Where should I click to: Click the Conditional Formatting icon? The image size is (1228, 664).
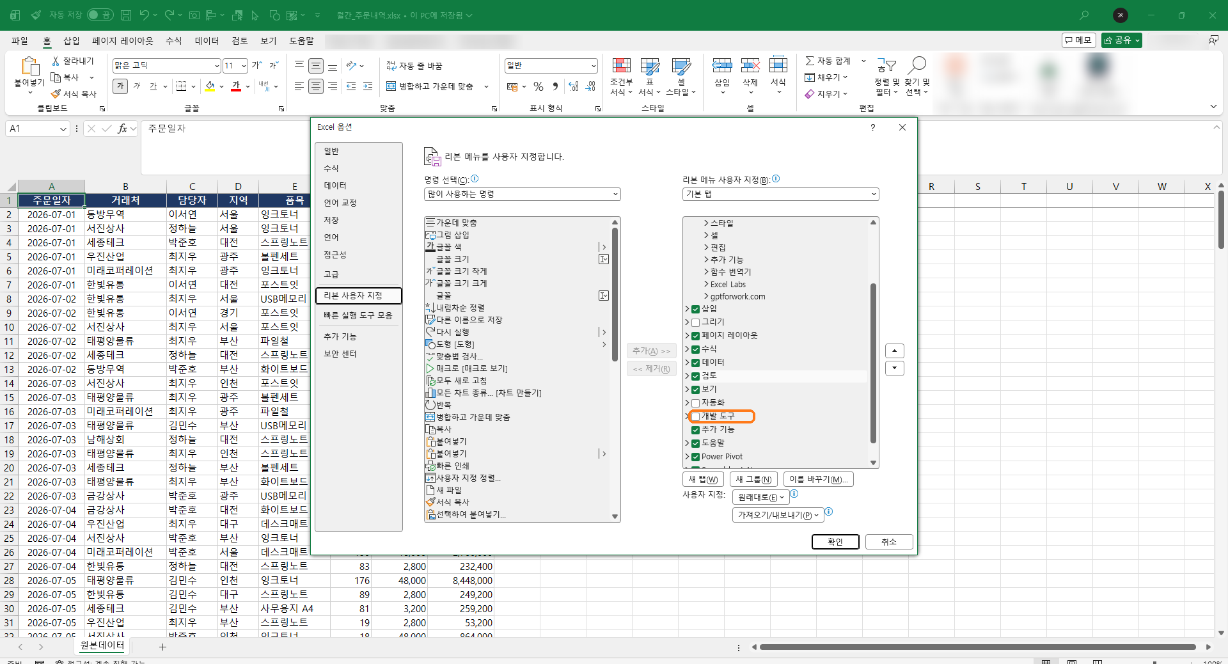coord(621,65)
